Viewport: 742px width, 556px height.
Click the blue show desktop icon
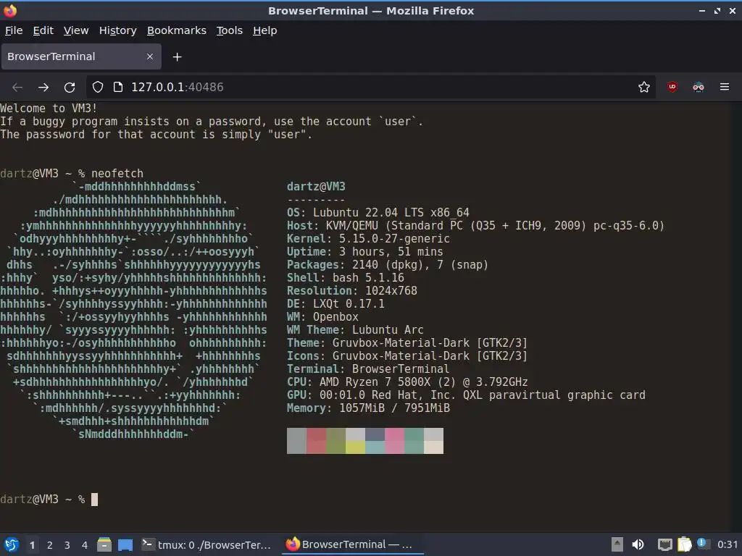coord(125,544)
